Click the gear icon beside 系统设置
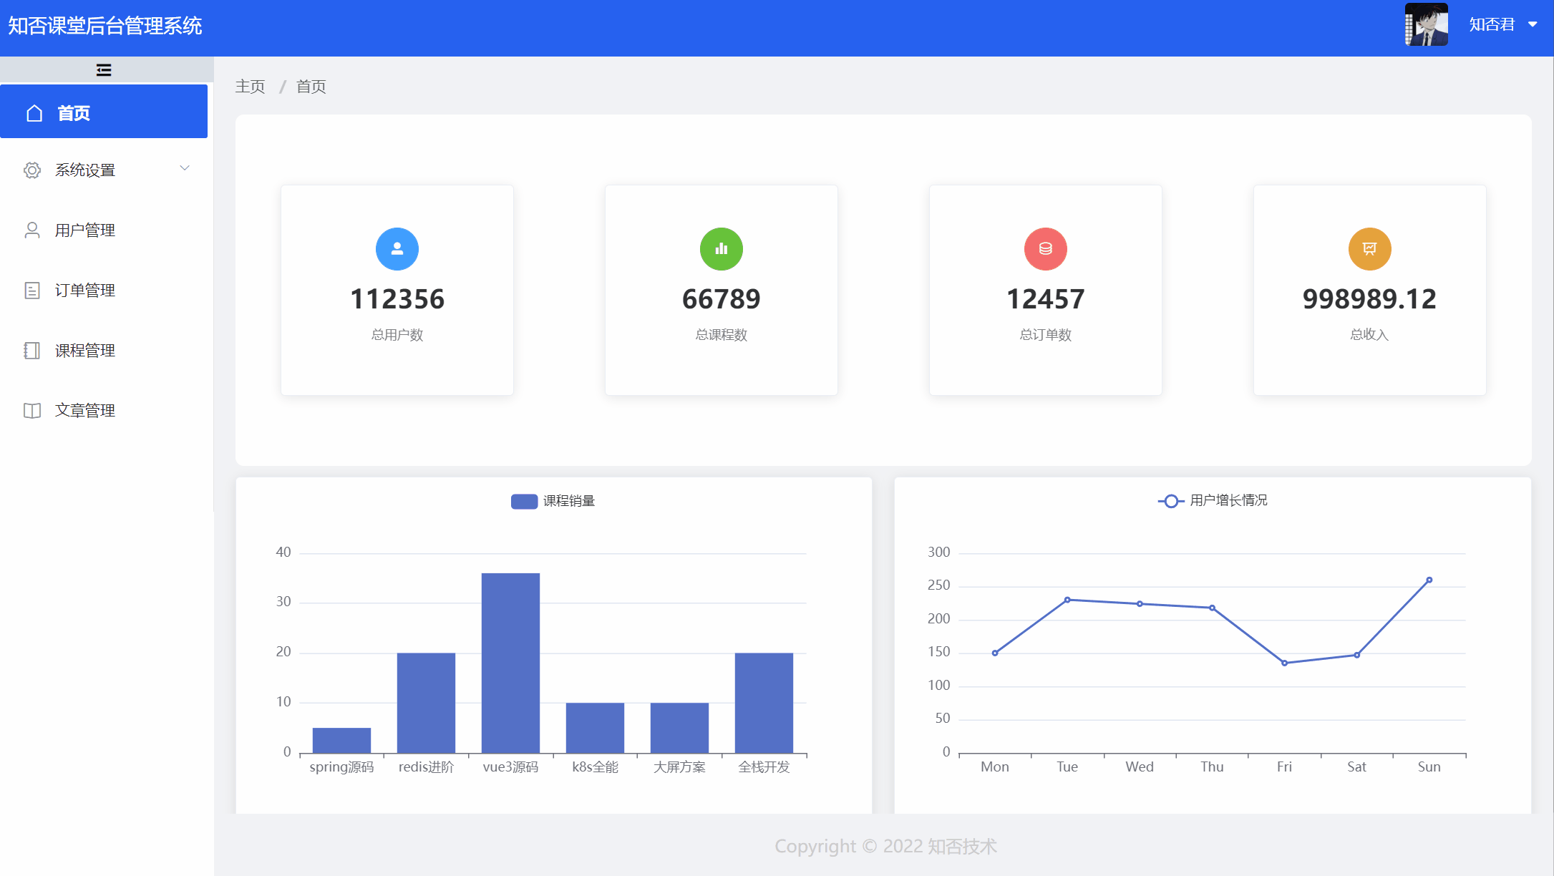Screen dimensions: 1554x876 tap(32, 170)
